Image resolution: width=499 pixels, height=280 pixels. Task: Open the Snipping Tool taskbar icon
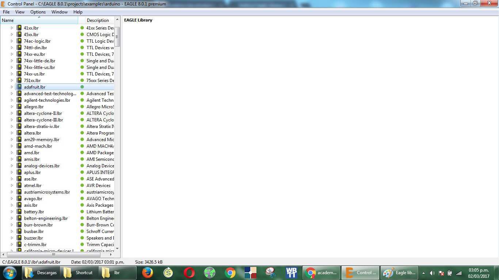click(x=270, y=273)
